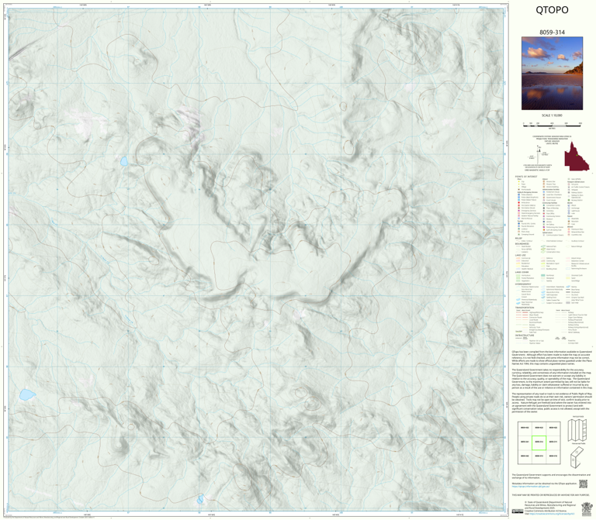Click the QTOPO title heading
The width and height of the screenshot is (596, 520).
click(x=552, y=10)
